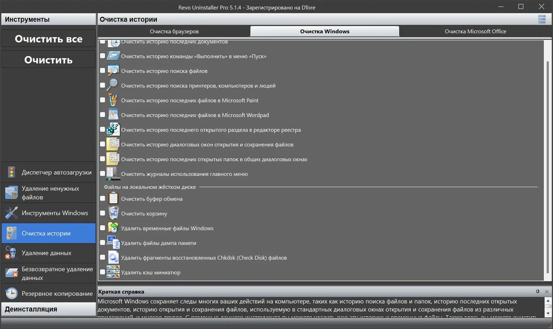Click the Chkdsk fragments icon
553x329 pixels.
pyautogui.click(x=113, y=258)
